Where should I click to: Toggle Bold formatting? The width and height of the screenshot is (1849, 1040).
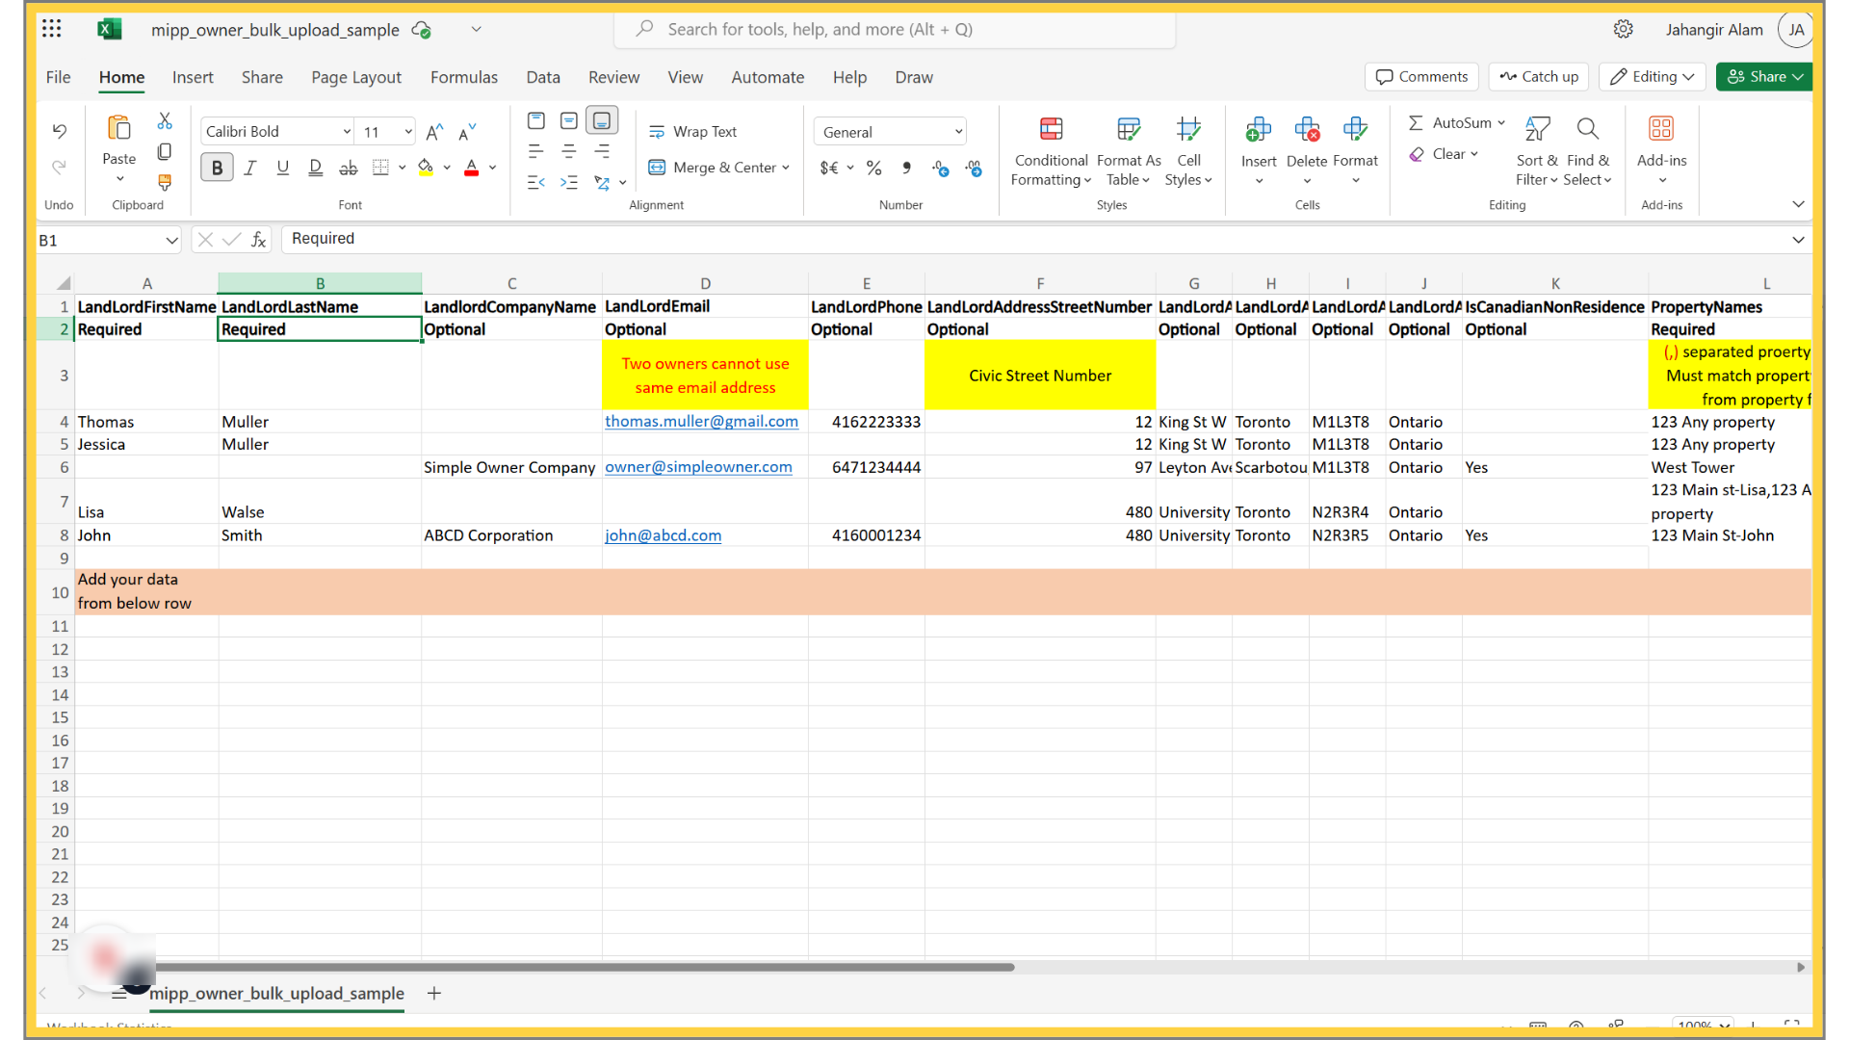click(x=217, y=168)
